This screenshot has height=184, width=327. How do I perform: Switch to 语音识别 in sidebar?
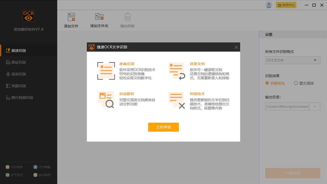18,74
